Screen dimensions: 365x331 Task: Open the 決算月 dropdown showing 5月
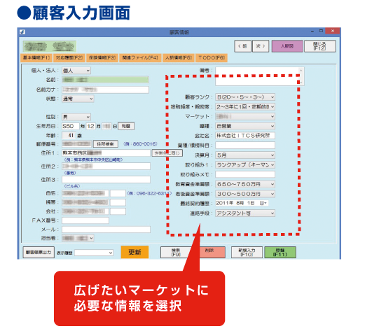(x=245, y=155)
